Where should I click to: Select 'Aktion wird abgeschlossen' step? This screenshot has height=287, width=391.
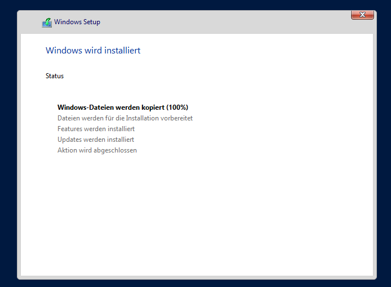[97, 150]
